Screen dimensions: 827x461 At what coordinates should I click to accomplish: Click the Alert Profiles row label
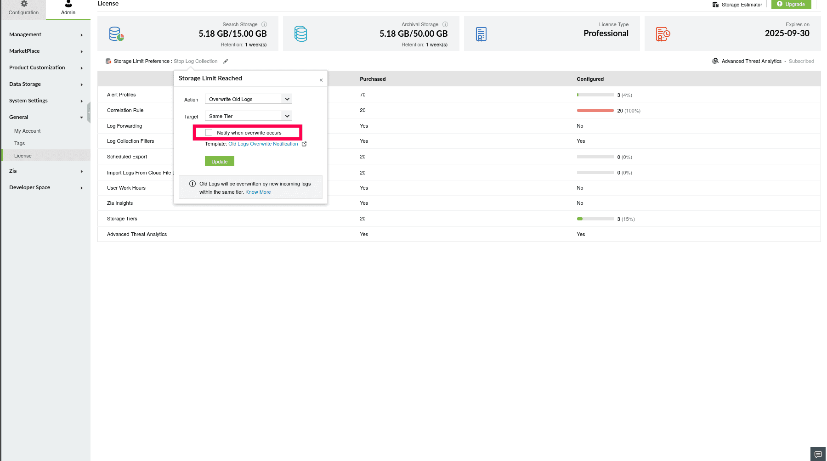(x=121, y=95)
